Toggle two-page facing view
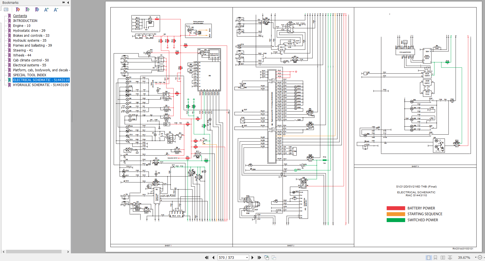Viewport: 485px width, 261px height. click(443, 257)
